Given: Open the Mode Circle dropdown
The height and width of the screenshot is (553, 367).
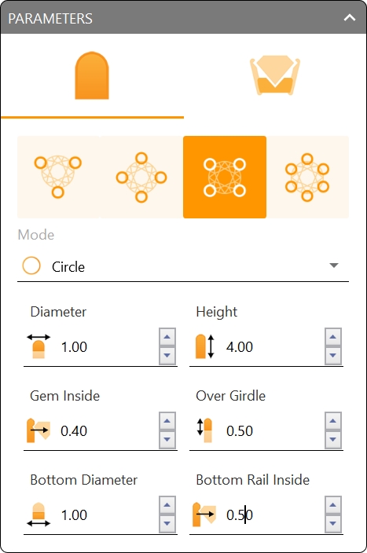Looking at the screenshot, I should 183,266.
